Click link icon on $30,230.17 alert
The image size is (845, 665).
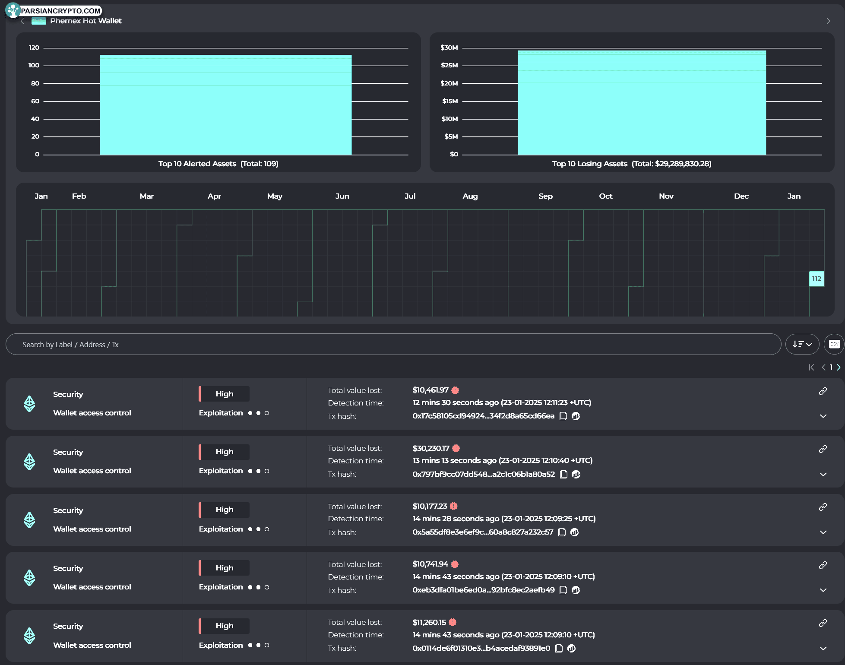pyautogui.click(x=823, y=449)
